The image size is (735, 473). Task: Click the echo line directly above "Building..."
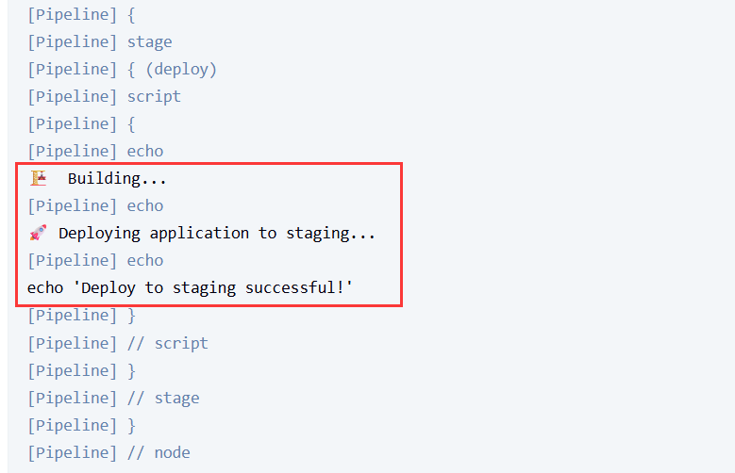click(95, 151)
